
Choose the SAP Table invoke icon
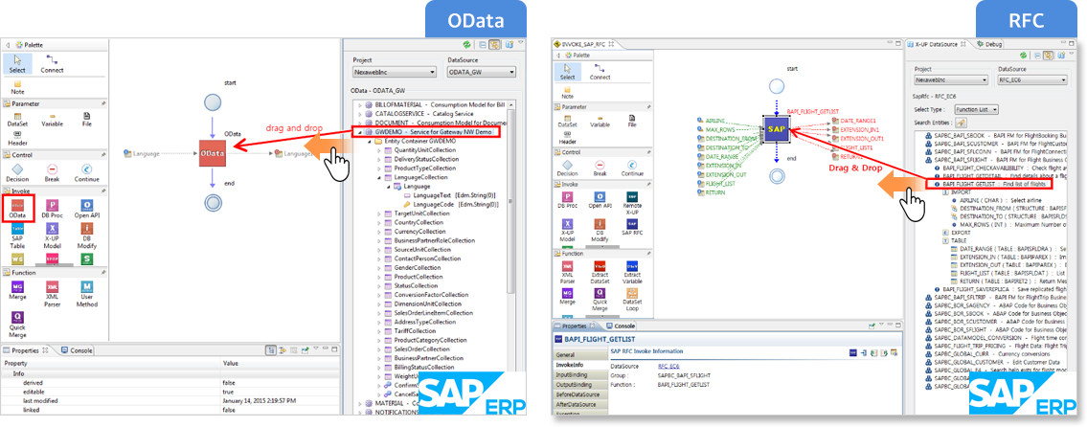(x=18, y=235)
